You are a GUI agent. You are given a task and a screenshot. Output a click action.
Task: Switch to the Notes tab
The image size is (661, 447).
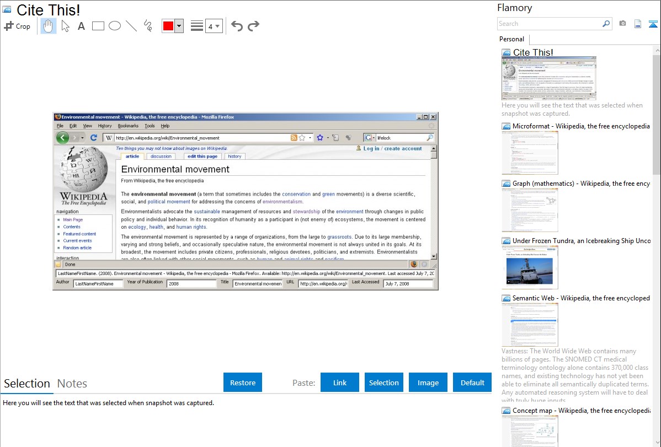pos(72,384)
